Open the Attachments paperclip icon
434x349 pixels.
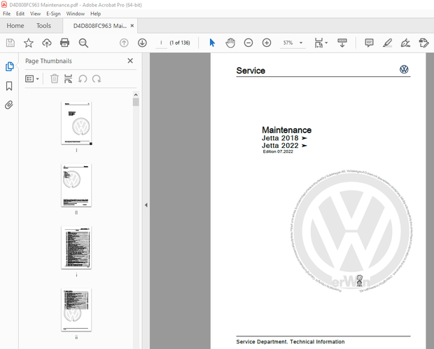[x=9, y=105]
